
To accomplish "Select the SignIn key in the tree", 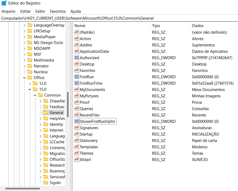I will coord(55,183).
